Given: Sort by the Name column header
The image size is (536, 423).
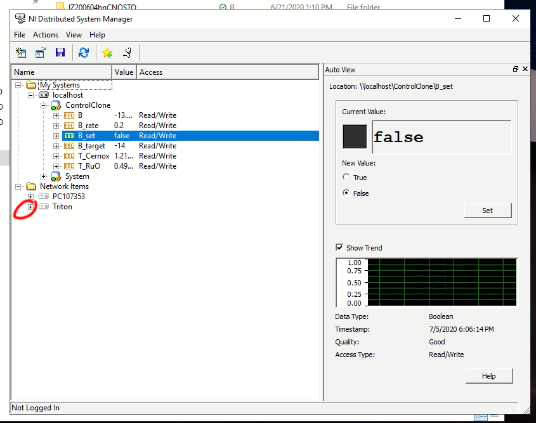Looking at the screenshot, I should click(62, 72).
